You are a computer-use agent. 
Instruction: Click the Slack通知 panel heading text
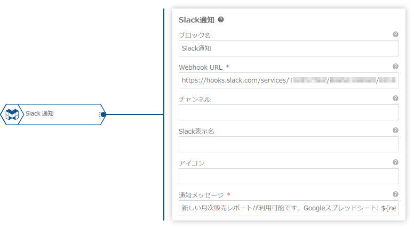(196, 20)
